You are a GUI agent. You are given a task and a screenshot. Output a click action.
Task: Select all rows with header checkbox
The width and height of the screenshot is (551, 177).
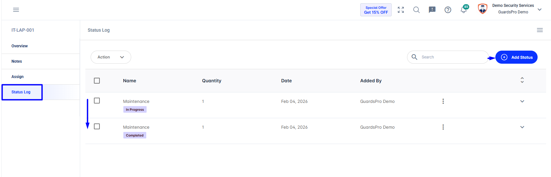point(97,81)
